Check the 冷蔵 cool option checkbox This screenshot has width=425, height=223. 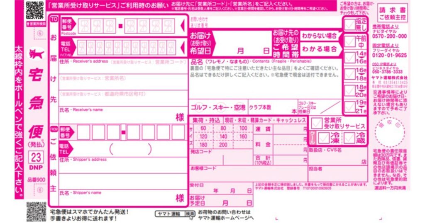(x=349, y=138)
